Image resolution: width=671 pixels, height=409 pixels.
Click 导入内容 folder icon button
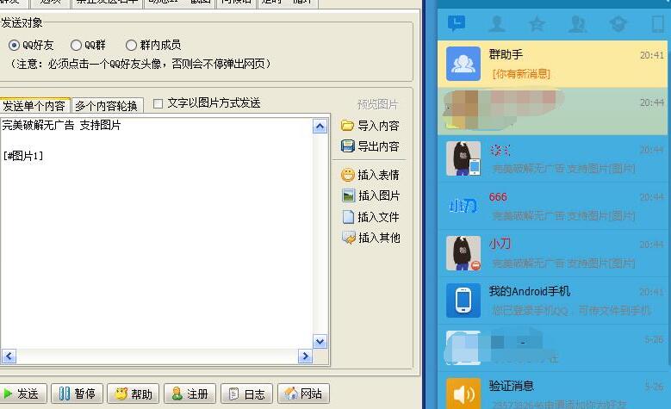tap(370, 126)
